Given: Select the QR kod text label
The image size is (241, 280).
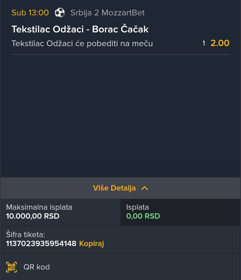Looking at the screenshot, I should [37, 267].
